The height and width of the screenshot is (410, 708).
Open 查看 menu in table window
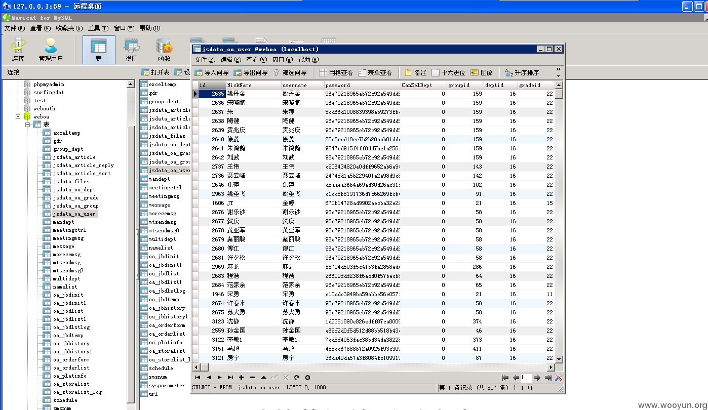click(256, 60)
